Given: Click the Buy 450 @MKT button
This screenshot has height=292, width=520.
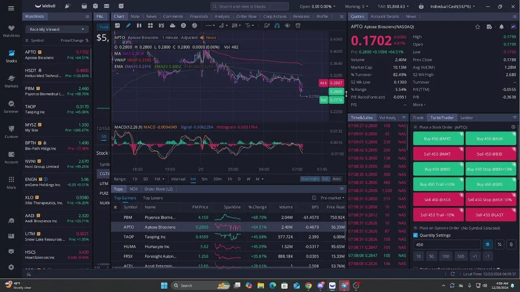Looking at the screenshot, I should [x=438, y=139].
